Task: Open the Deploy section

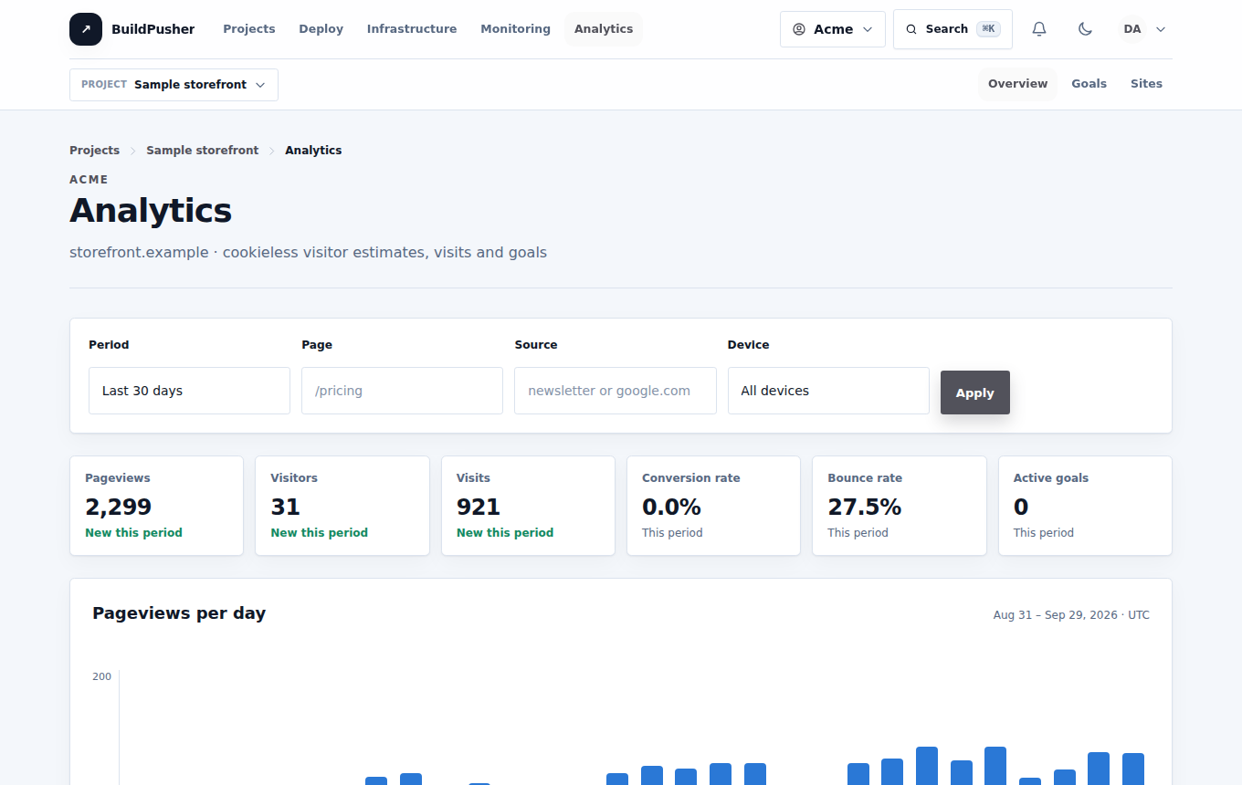Action: click(x=321, y=29)
